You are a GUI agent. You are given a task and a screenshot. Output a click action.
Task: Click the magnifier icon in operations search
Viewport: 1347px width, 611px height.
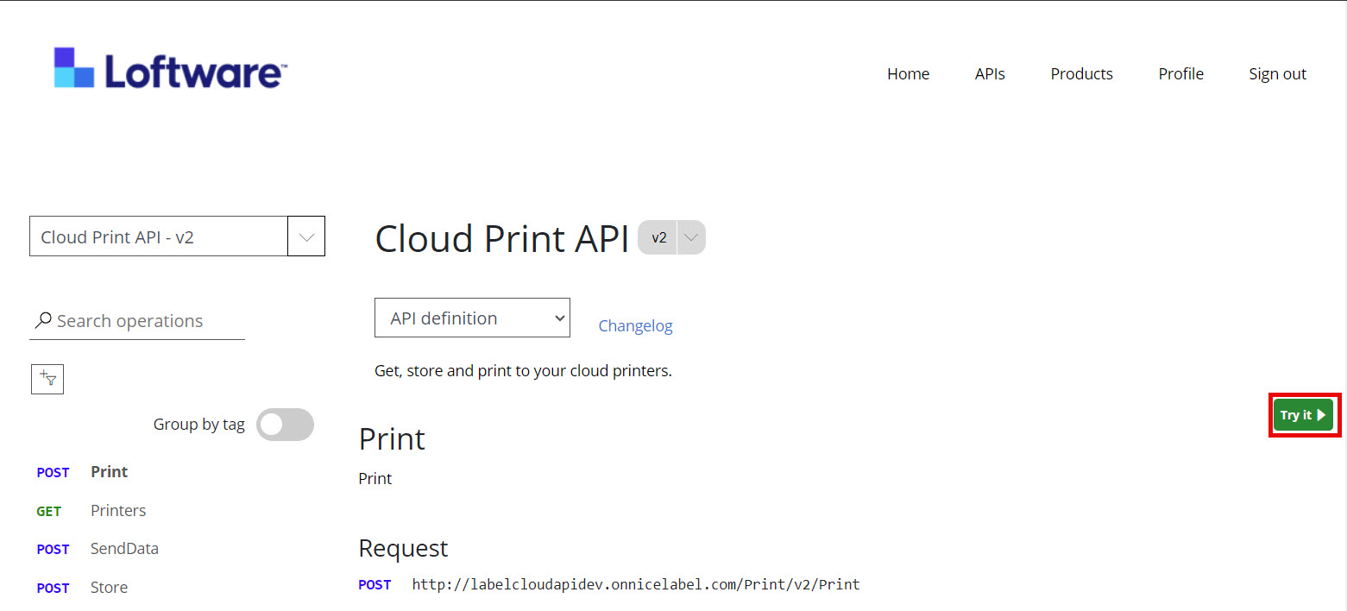(x=42, y=321)
